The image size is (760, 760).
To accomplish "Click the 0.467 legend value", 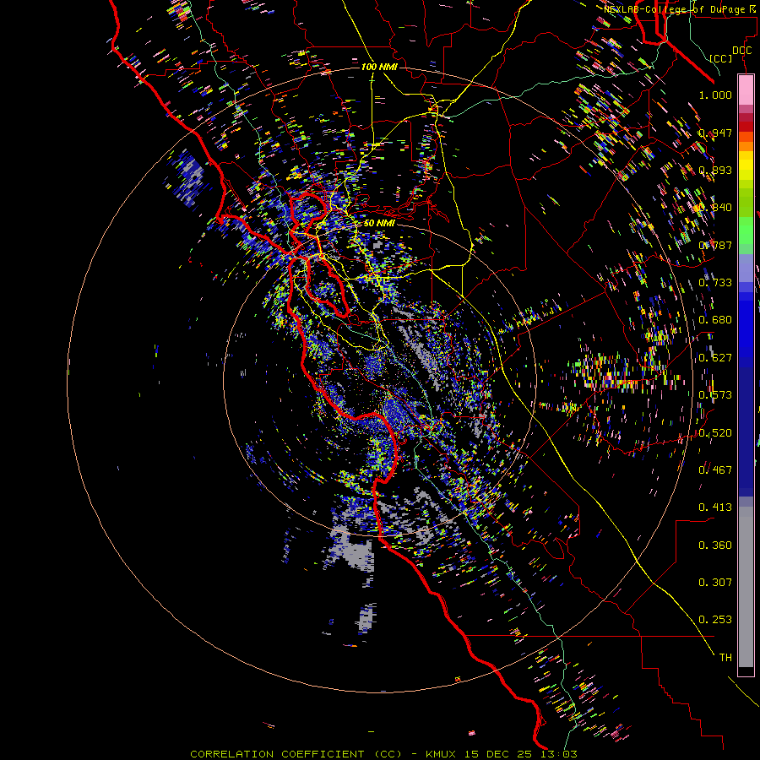I will point(715,470).
